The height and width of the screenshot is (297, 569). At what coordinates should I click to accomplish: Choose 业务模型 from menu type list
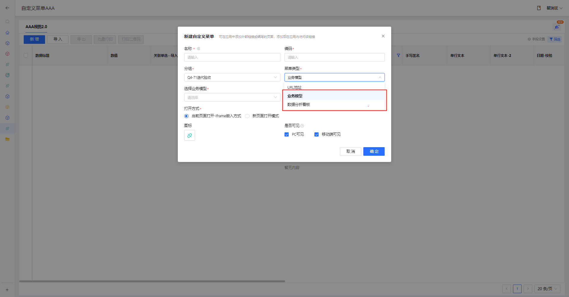tap(335, 96)
